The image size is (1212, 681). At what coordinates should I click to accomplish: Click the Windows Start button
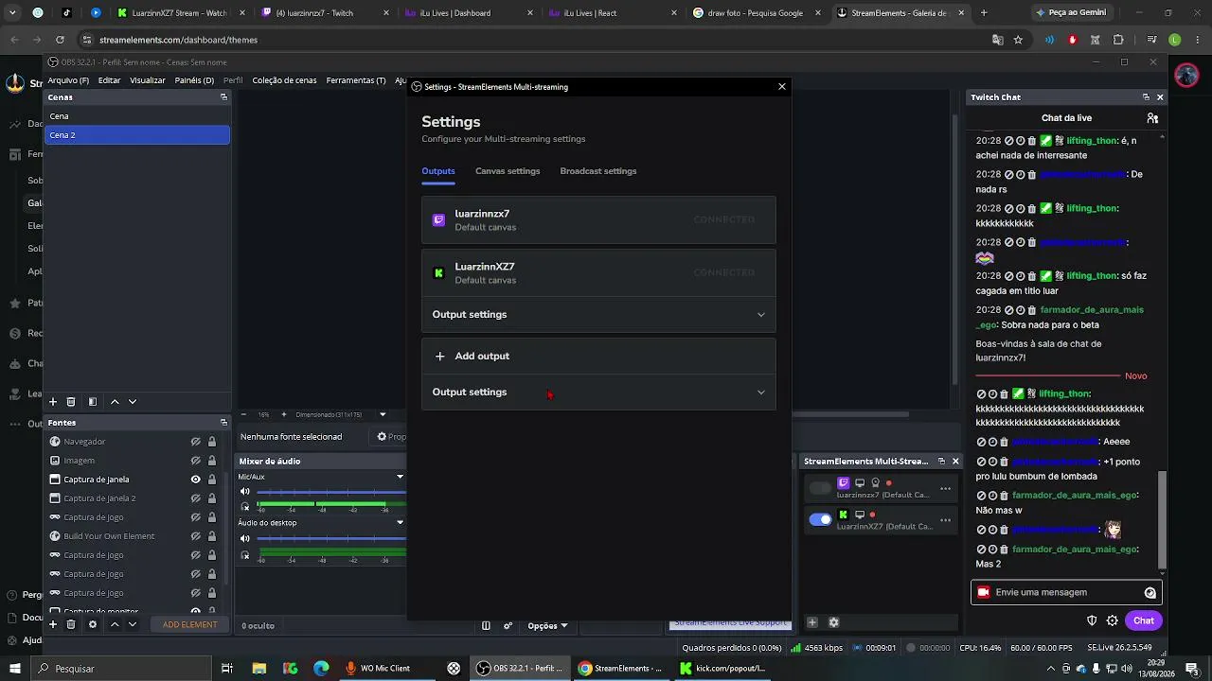(x=15, y=669)
